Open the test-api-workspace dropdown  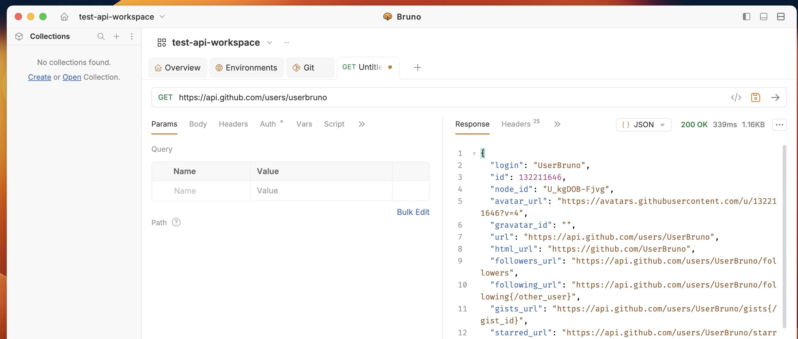pyautogui.click(x=269, y=43)
